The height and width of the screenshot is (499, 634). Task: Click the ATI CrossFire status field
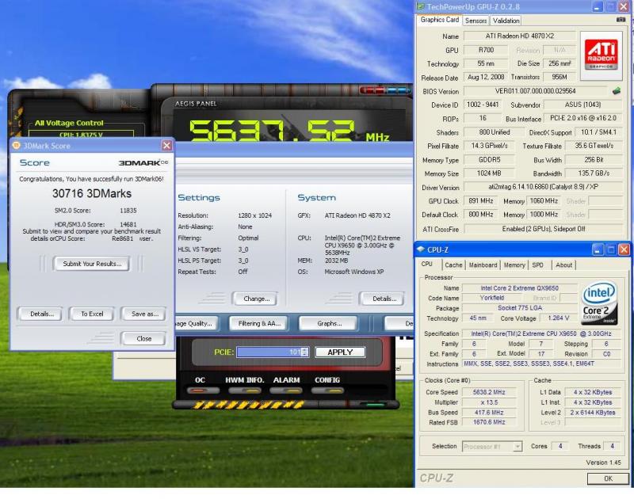coord(544,229)
